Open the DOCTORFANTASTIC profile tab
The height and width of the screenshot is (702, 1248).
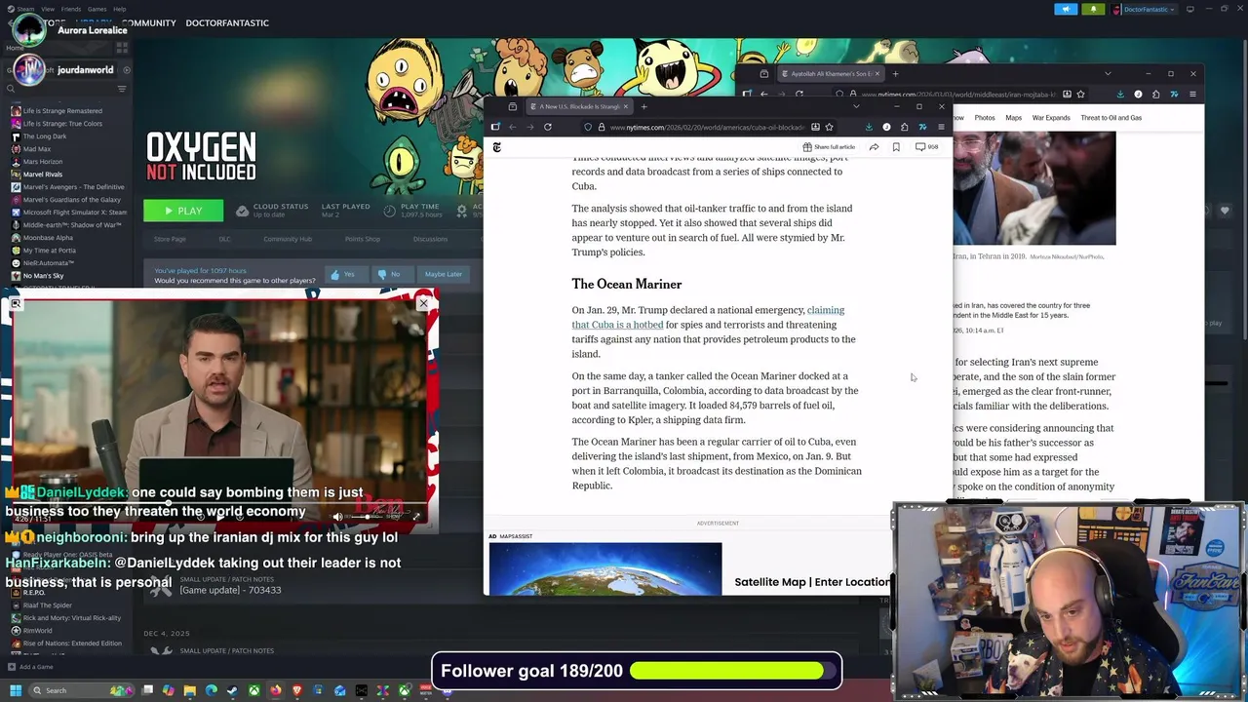point(227,22)
